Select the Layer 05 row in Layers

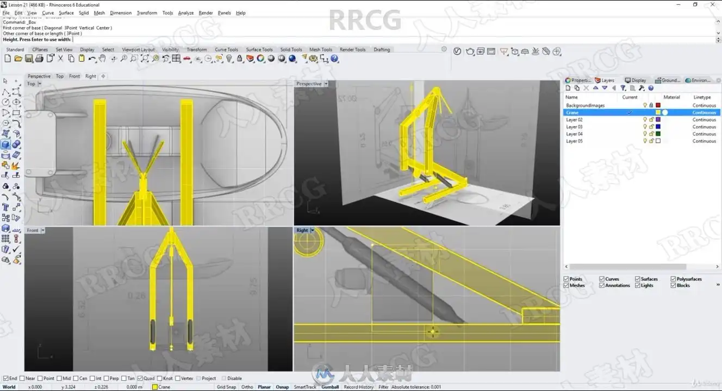642,141
